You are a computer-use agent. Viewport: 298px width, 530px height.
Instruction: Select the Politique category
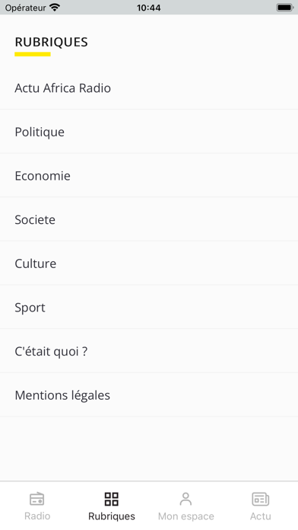tap(149, 132)
